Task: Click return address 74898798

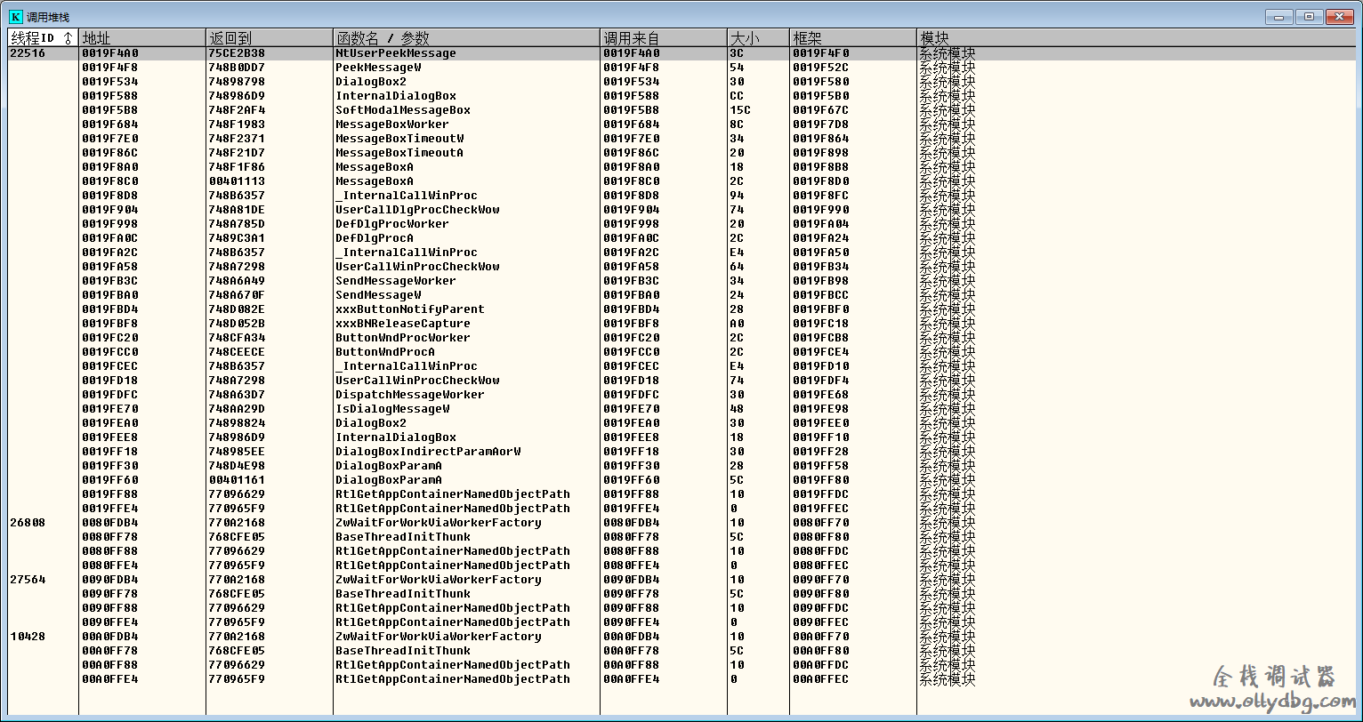Action: (237, 82)
